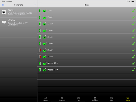Open the Storico history tab

[95, 99]
